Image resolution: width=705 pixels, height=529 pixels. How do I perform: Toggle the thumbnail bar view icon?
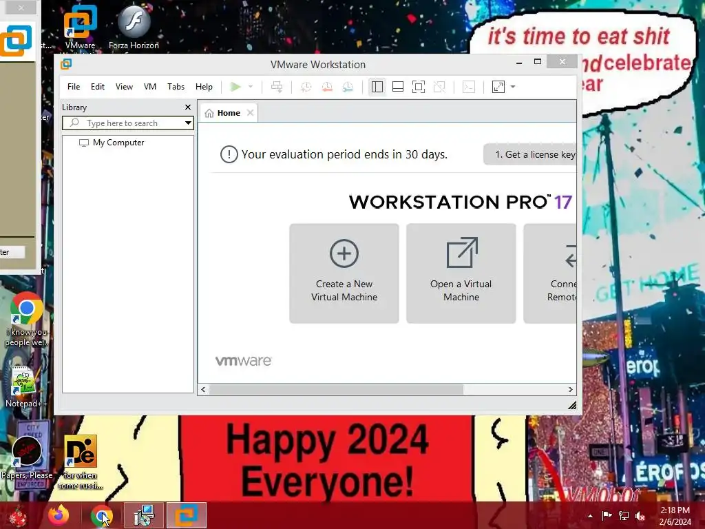398,87
